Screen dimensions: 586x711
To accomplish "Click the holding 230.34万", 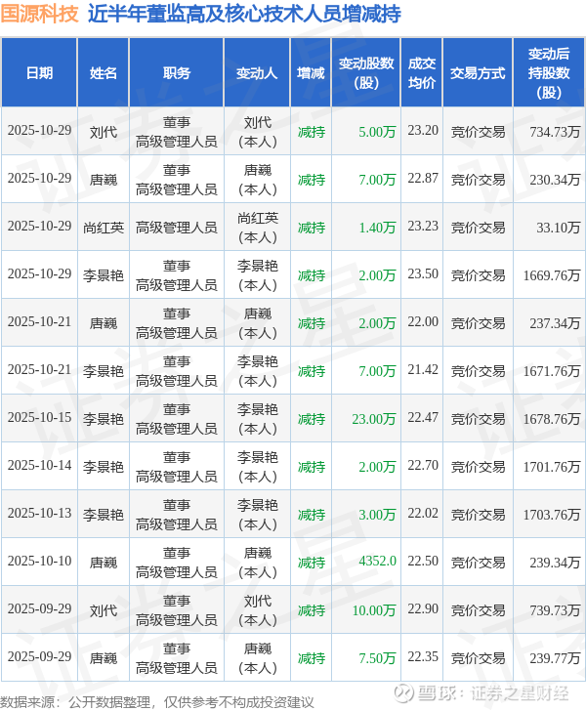I will 555,180.
